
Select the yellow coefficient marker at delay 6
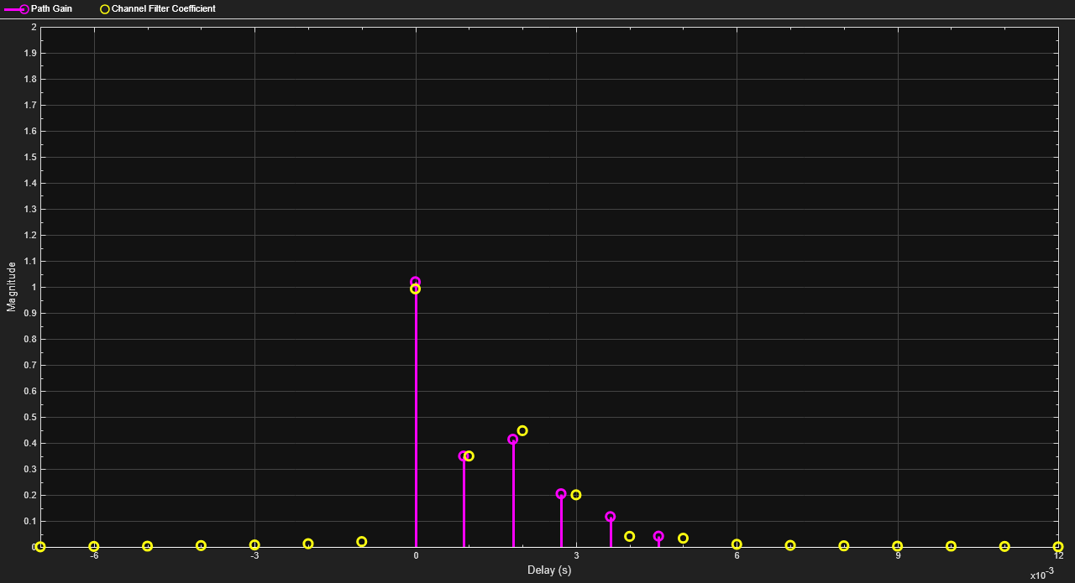737,544
